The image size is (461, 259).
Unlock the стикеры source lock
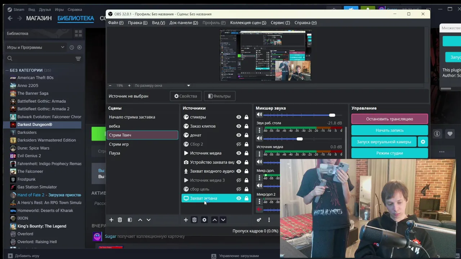click(x=246, y=117)
